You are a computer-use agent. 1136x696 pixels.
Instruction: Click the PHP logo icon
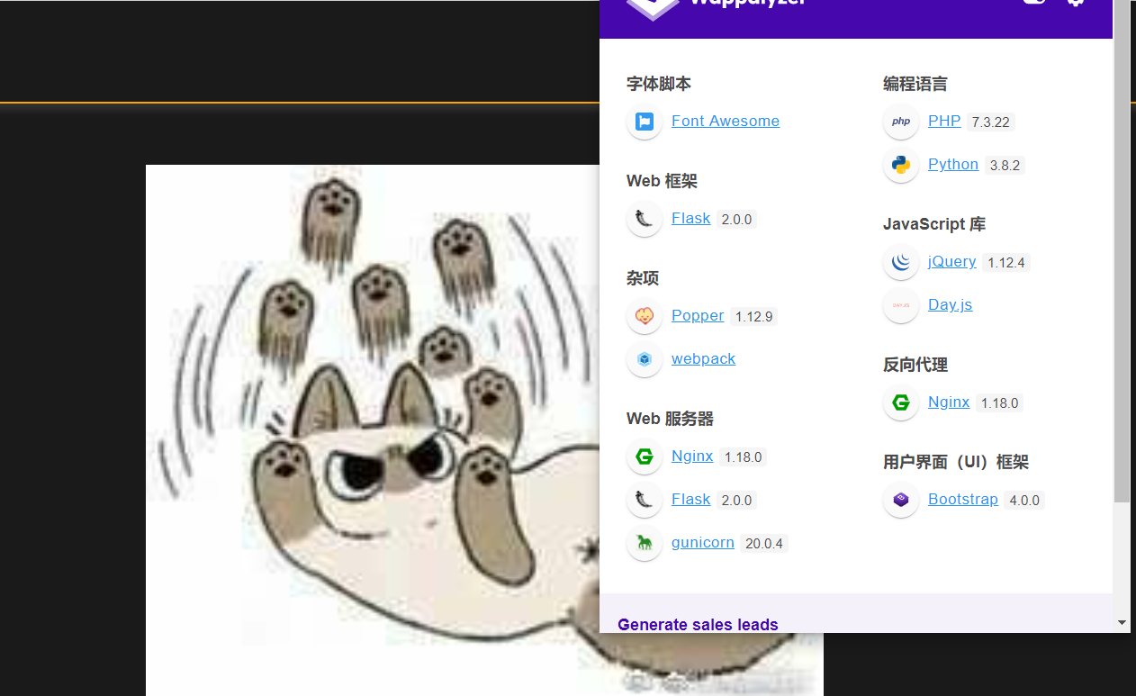pyautogui.click(x=901, y=122)
